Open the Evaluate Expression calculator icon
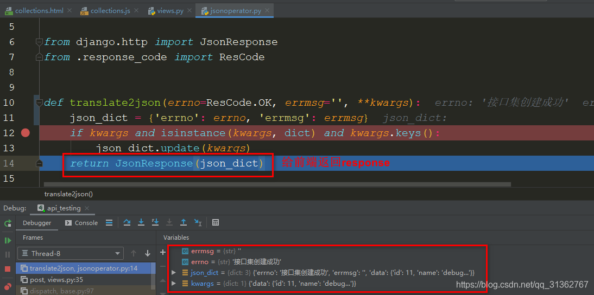This screenshot has height=295, width=594. 216,222
